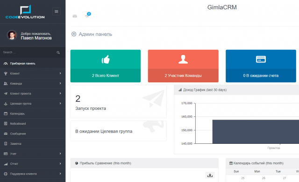
Task: Click the Клиент trophy icon in sidebar
Action: (6, 74)
